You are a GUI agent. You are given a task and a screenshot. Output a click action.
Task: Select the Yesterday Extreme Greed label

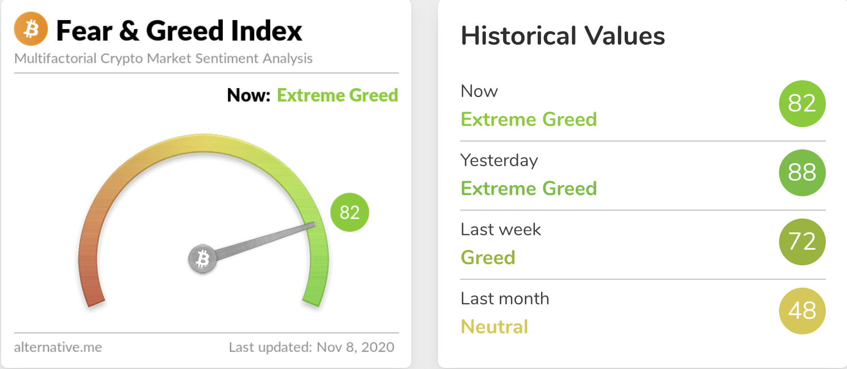point(529,188)
